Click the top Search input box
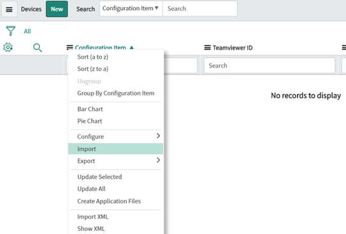 200,9
